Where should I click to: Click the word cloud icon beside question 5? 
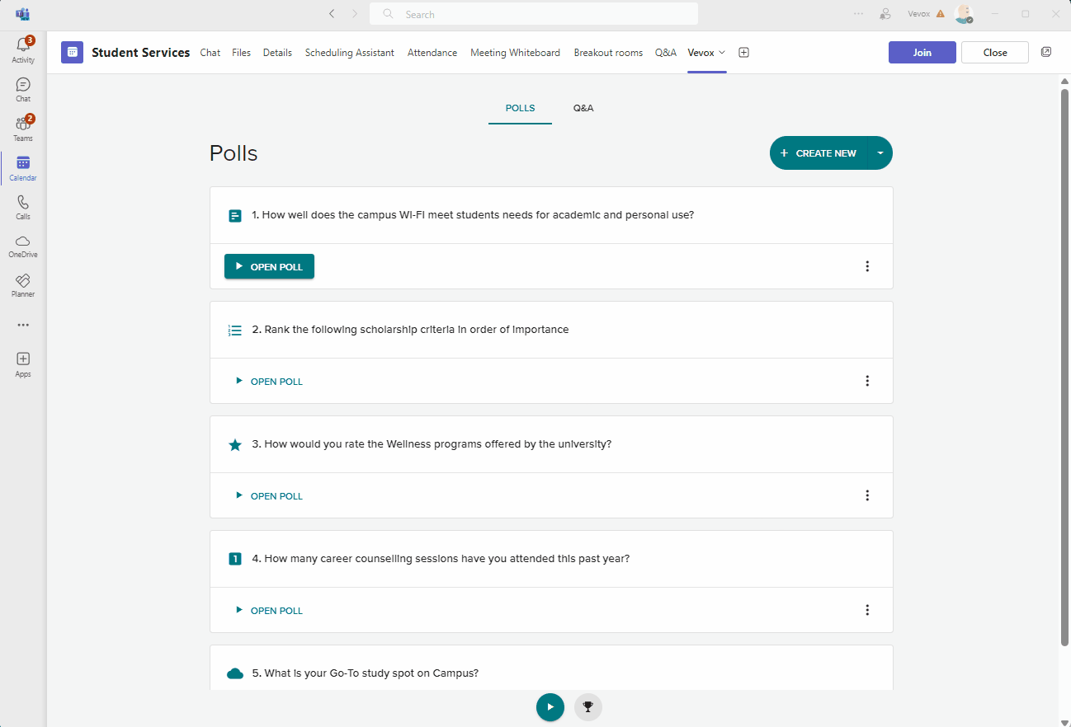click(234, 673)
